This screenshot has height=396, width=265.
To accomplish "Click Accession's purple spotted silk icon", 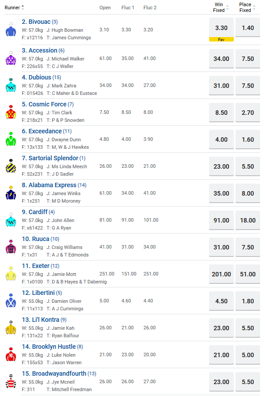I will point(11,58).
